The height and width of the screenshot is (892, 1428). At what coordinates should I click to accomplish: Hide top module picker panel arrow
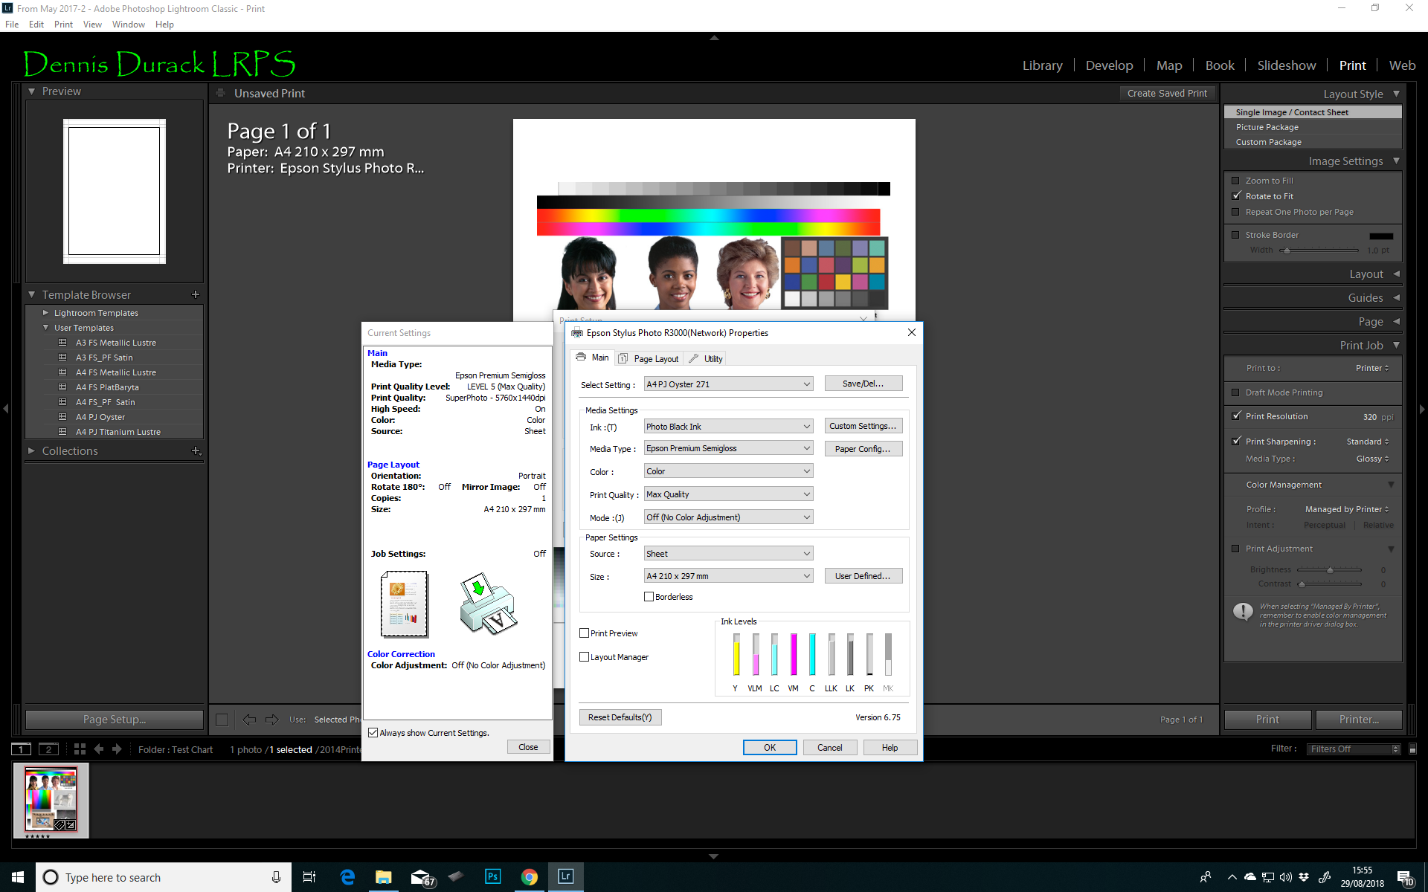(714, 37)
